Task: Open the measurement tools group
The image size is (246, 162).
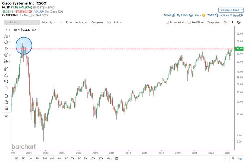Action: (6, 61)
